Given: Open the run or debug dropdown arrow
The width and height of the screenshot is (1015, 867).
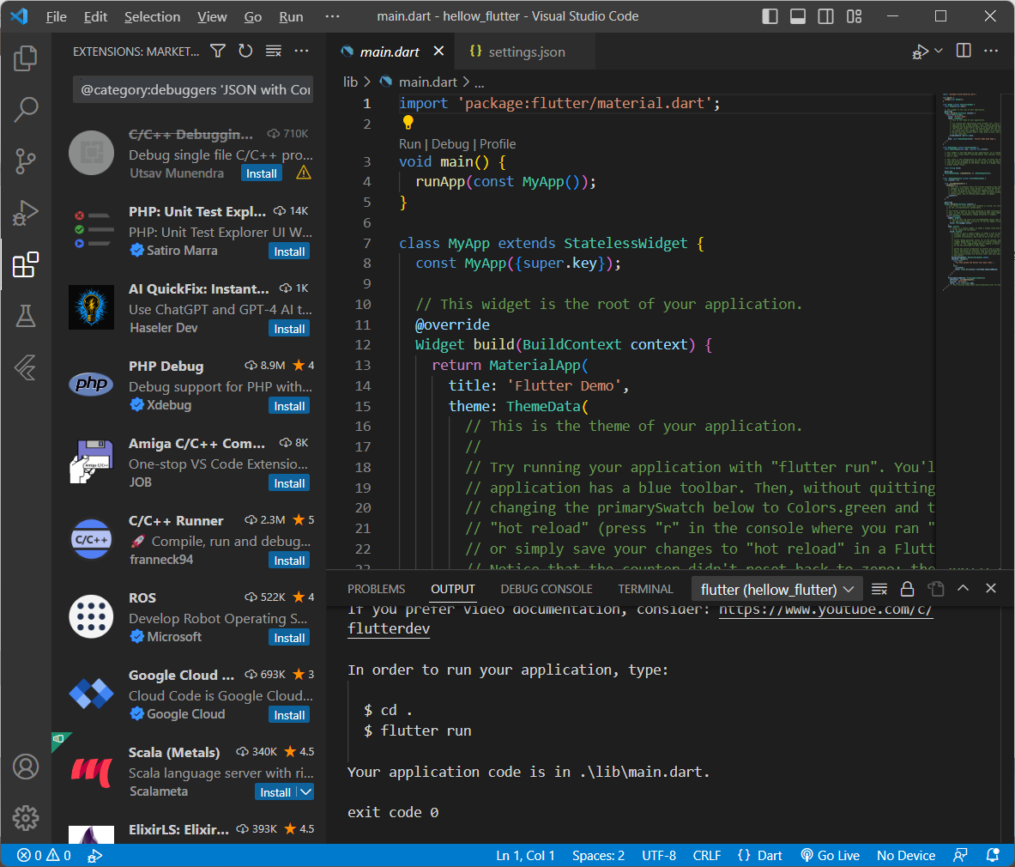Looking at the screenshot, I should point(939,51).
